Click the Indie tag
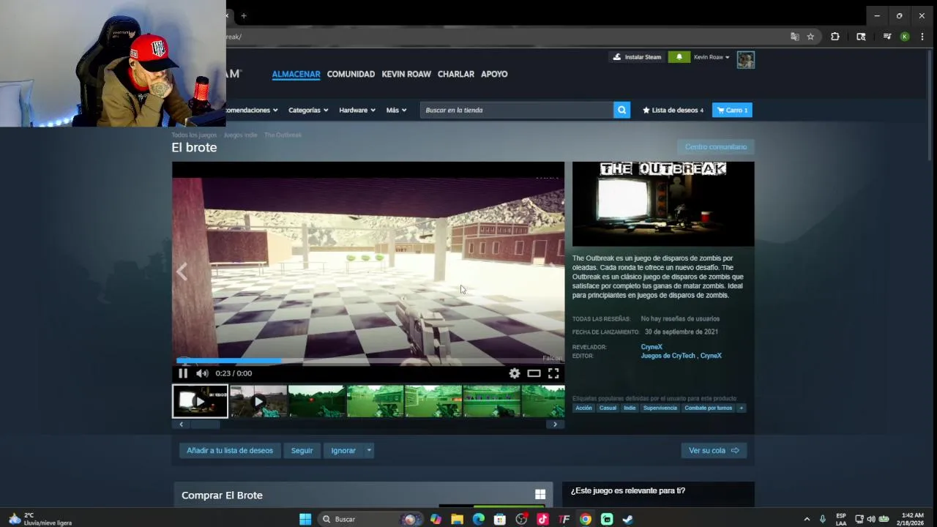The width and height of the screenshot is (937, 527). click(630, 408)
